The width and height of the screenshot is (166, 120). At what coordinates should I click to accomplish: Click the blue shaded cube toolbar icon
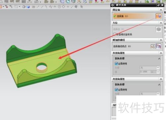point(28,7)
